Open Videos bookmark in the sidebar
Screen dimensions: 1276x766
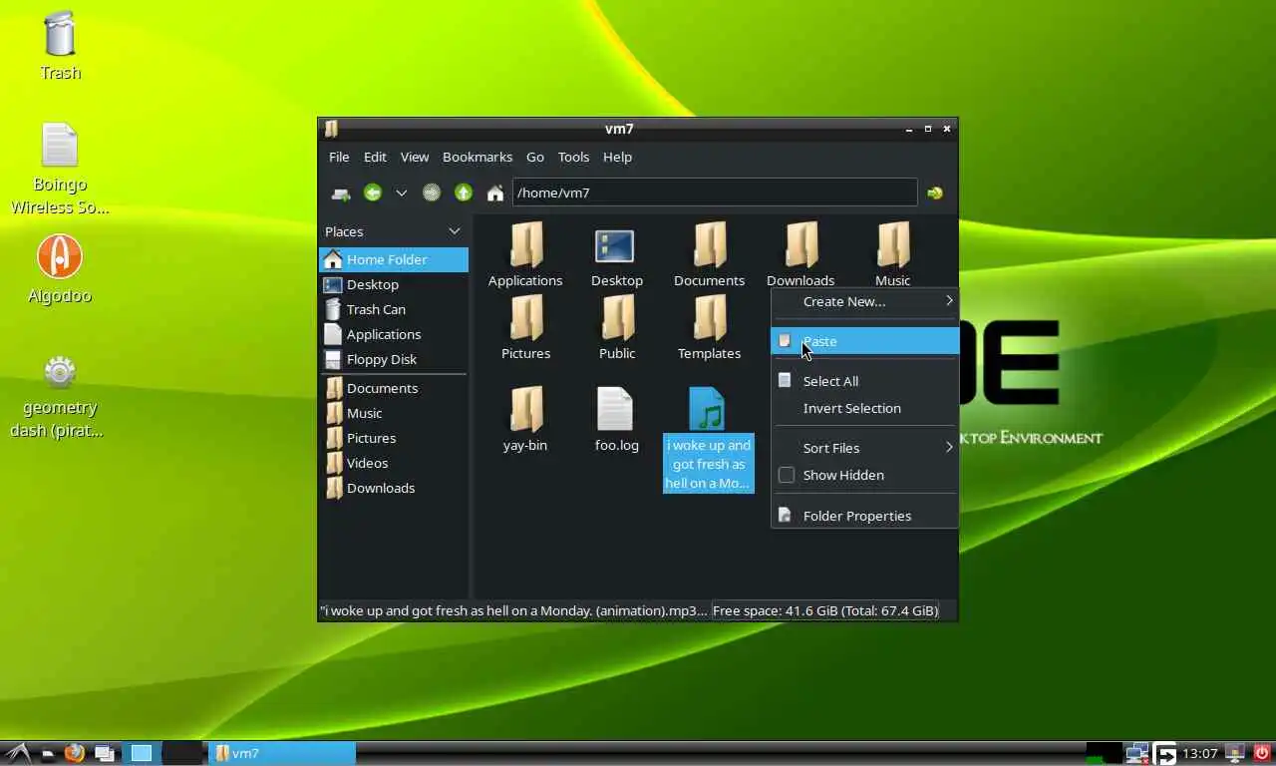tap(393, 463)
